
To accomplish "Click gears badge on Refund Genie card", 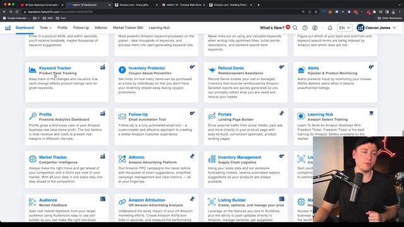I will (x=282, y=67).
